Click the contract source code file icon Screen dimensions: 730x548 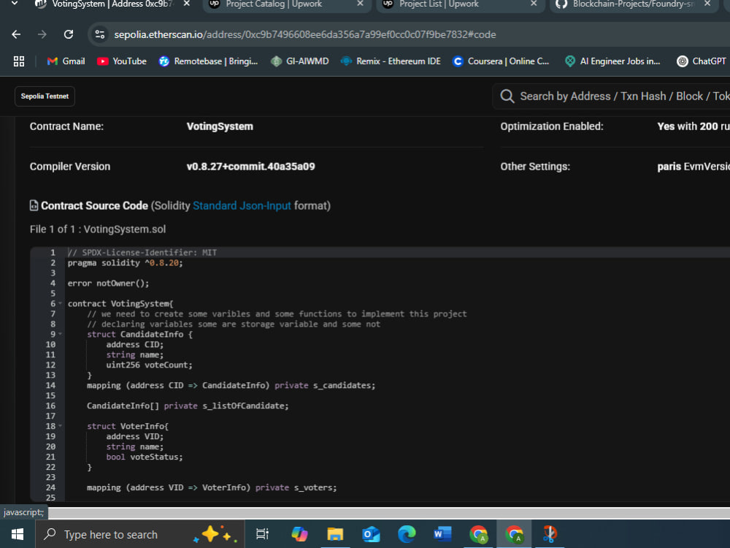34,205
